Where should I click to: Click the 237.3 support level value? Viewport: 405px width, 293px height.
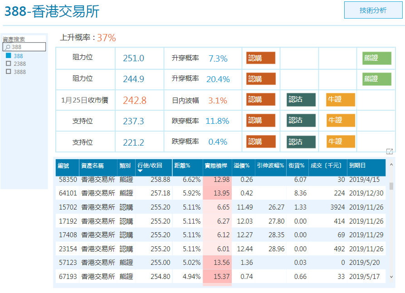pyautogui.click(x=133, y=121)
